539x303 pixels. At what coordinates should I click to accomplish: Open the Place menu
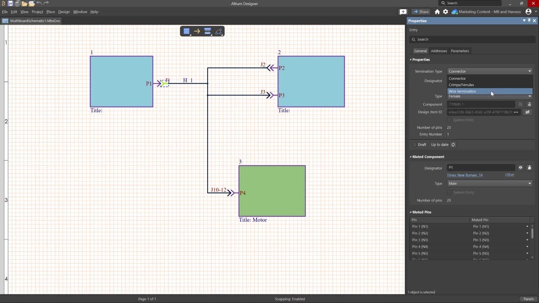click(51, 12)
